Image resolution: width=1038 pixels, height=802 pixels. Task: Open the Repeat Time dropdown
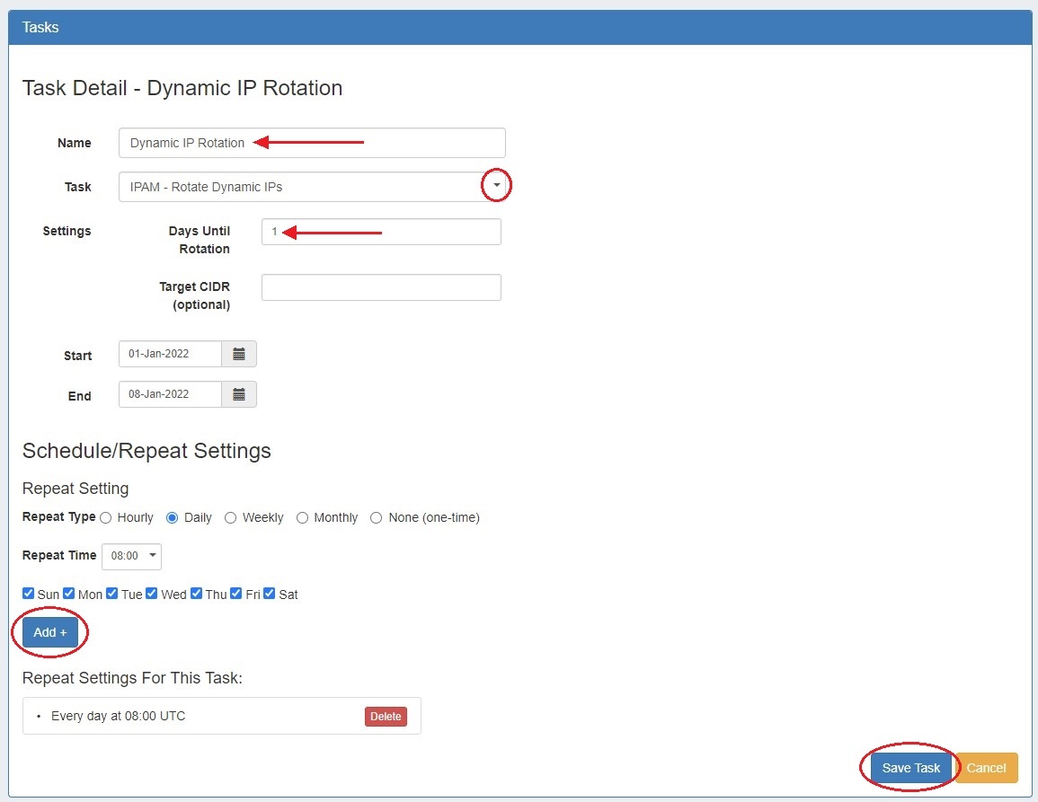click(132, 556)
